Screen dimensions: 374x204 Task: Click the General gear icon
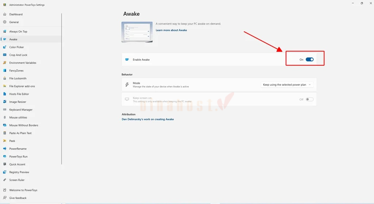pos(4,22)
